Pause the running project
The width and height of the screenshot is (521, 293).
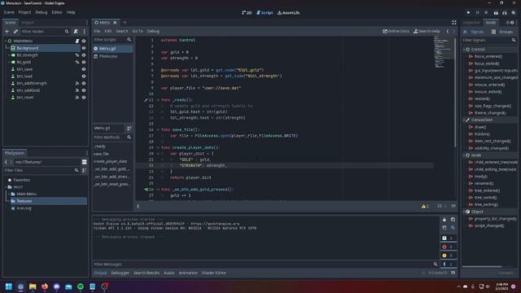point(478,13)
